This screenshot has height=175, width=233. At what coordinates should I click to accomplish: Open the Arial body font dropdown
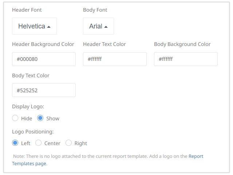(x=98, y=26)
